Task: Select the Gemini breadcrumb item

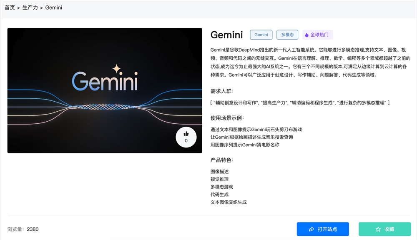Action: 54,7
